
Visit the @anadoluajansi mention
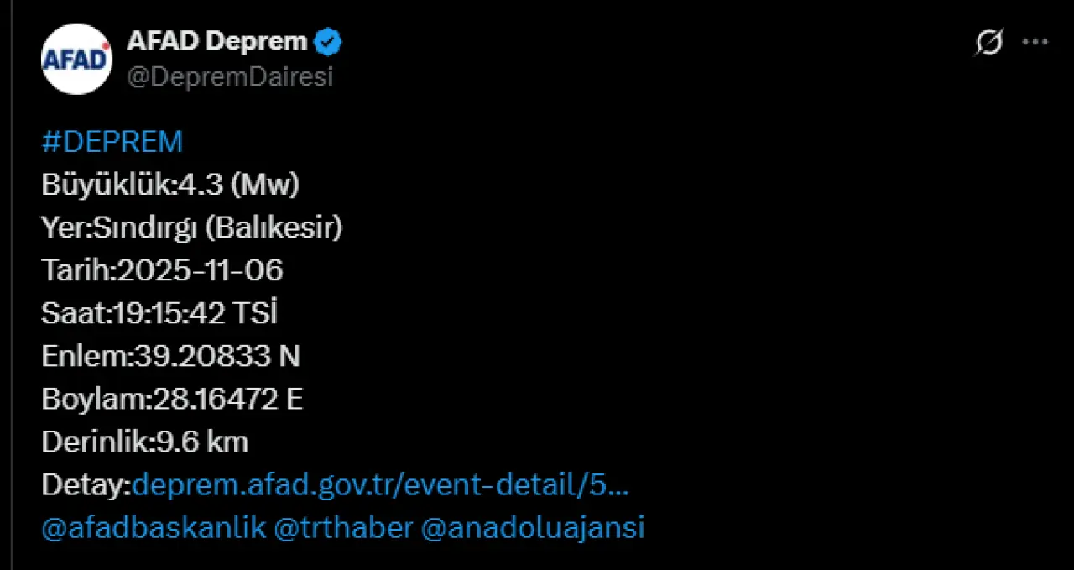(x=532, y=528)
